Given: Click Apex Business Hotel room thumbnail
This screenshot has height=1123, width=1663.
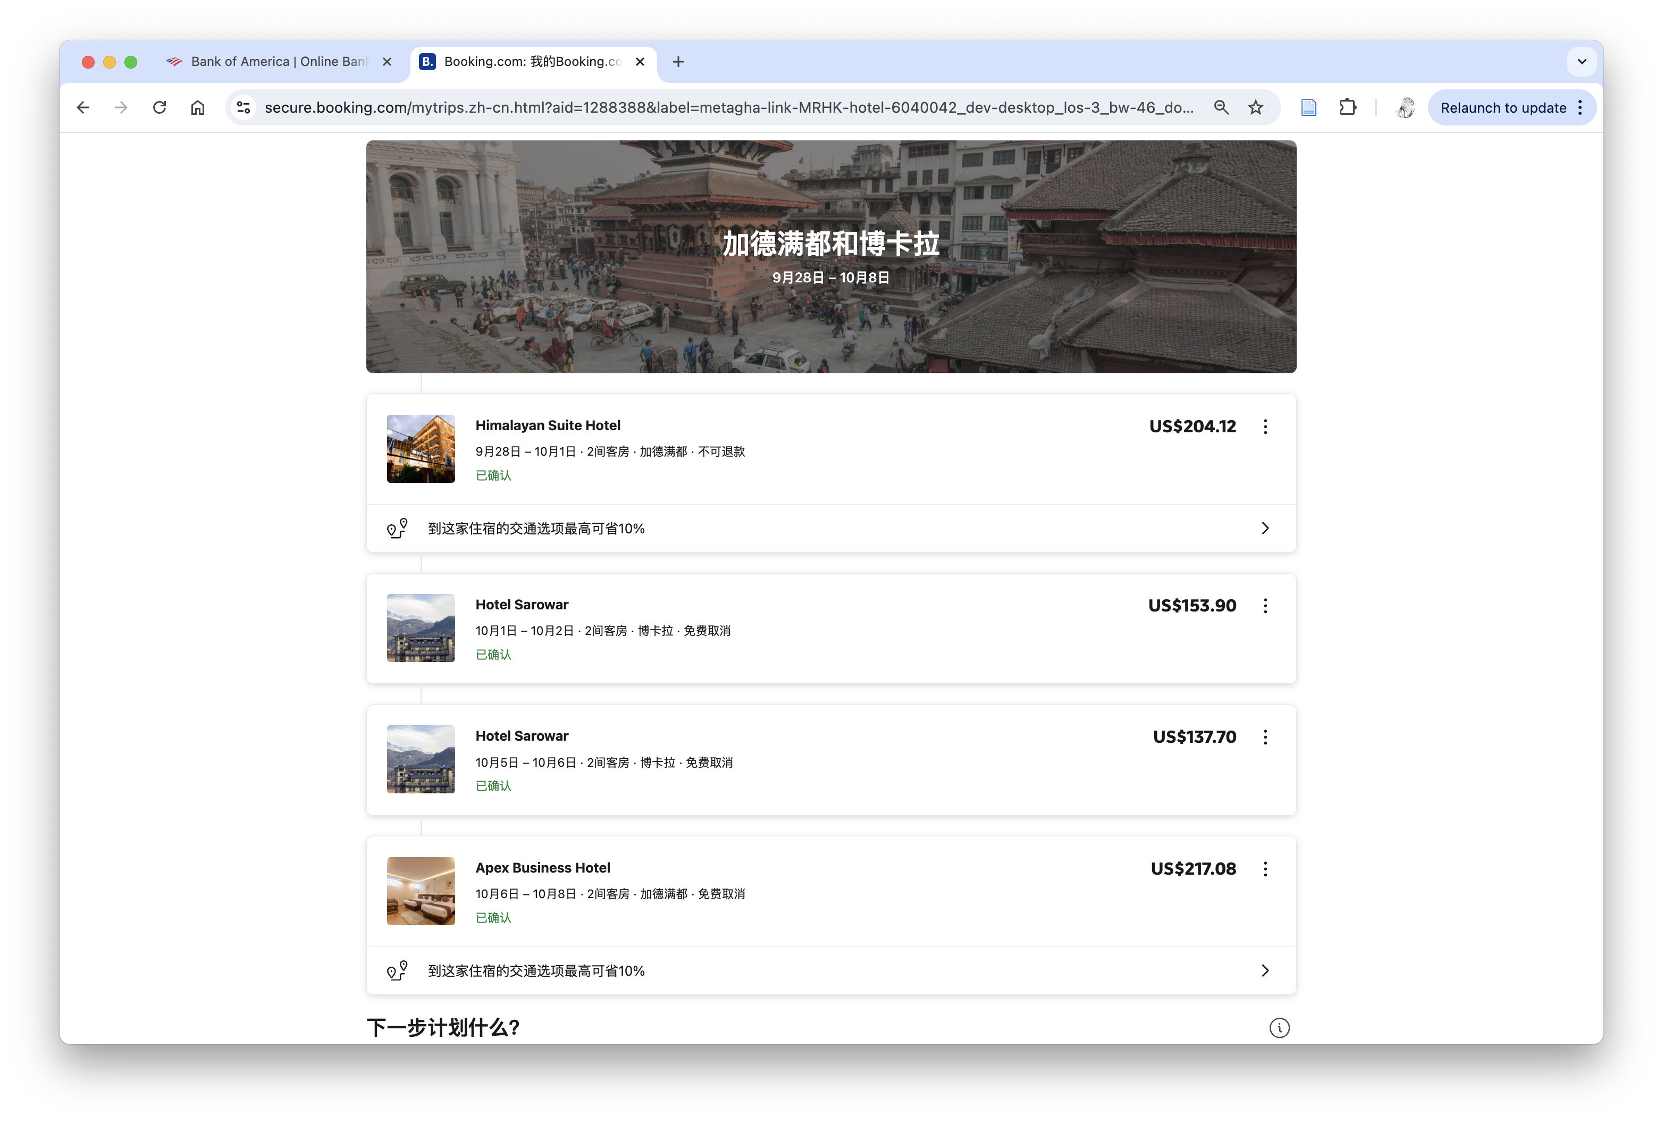Looking at the screenshot, I should pos(421,891).
